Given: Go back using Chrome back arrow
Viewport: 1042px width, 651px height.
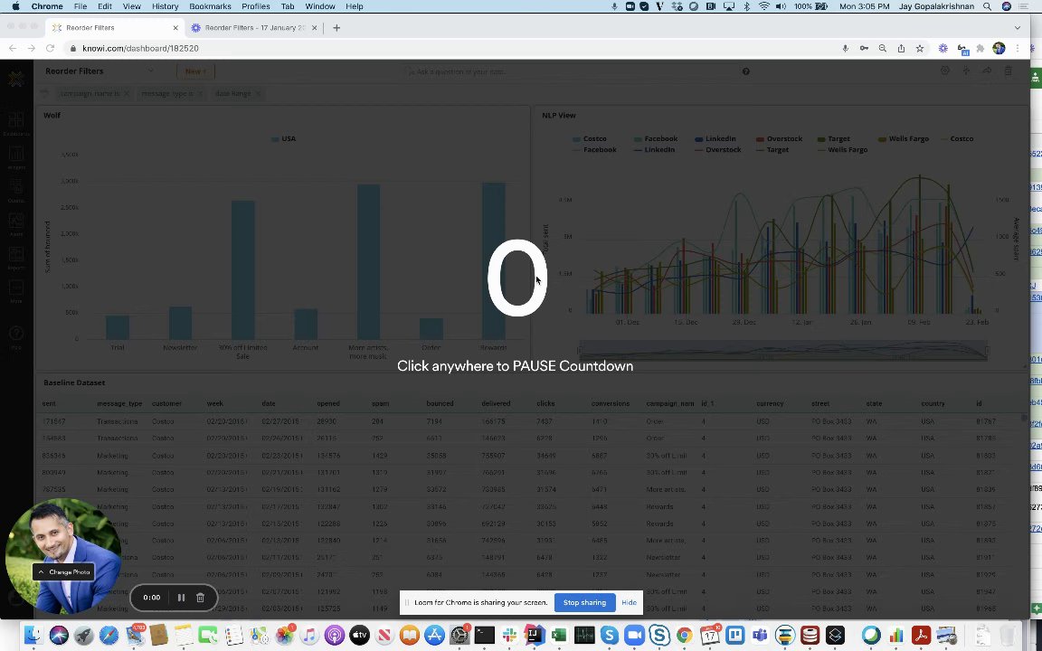Looking at the screenshot, I should coord(13,49).
